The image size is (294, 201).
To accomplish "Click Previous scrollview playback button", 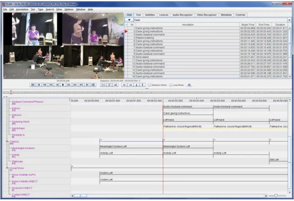I will [39, 85].
